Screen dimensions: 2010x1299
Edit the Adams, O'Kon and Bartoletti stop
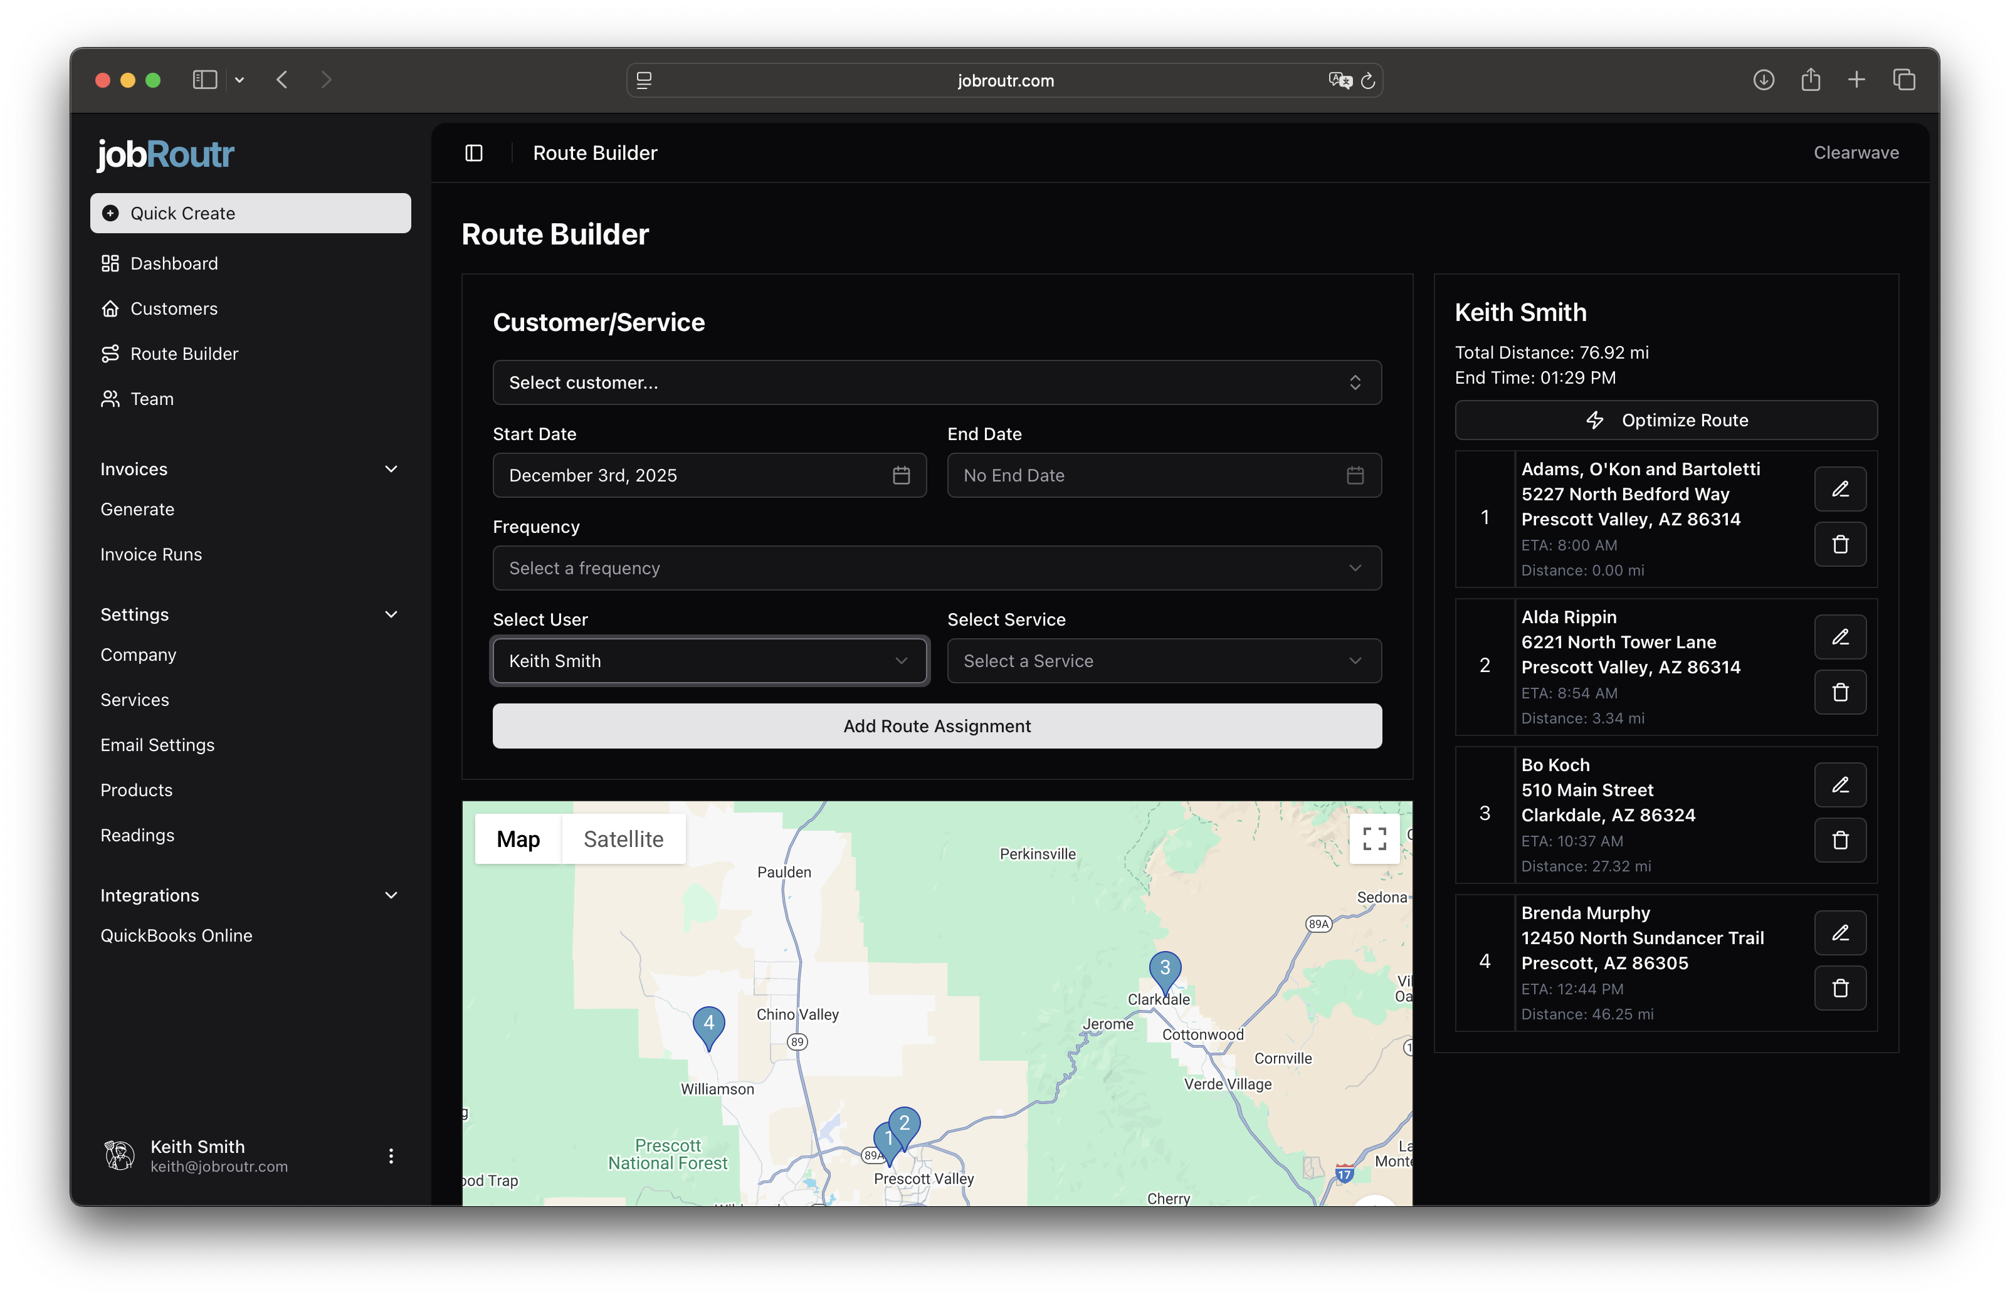point(1839,489)
